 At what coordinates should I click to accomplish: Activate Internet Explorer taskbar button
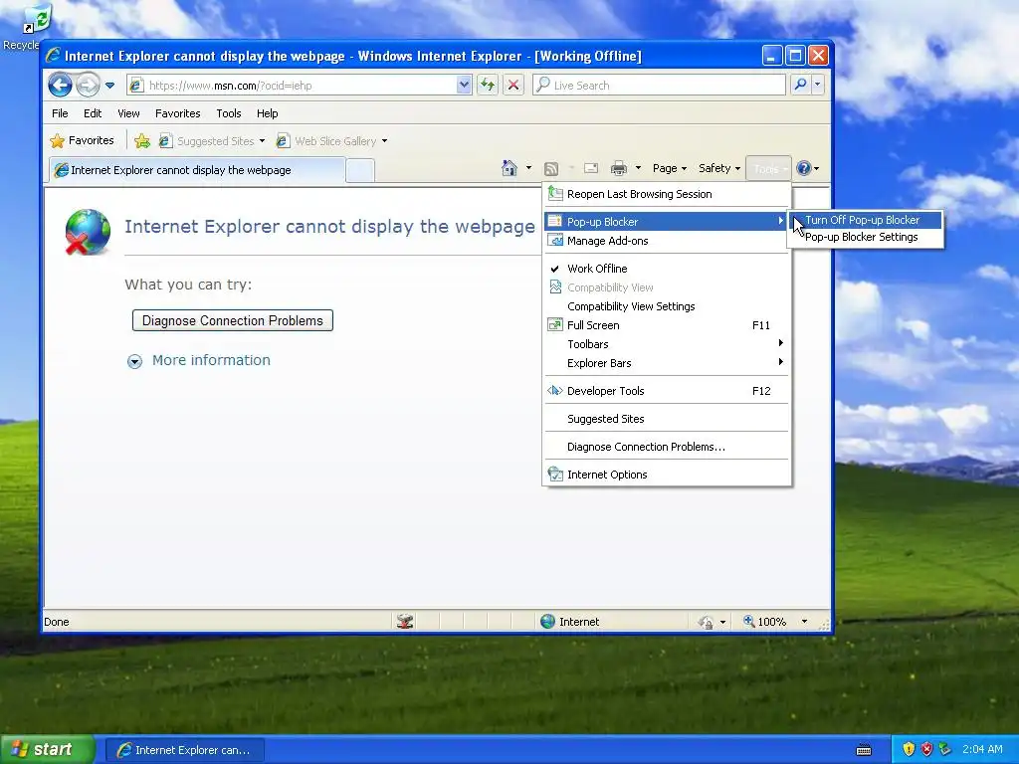coord(184,750)
